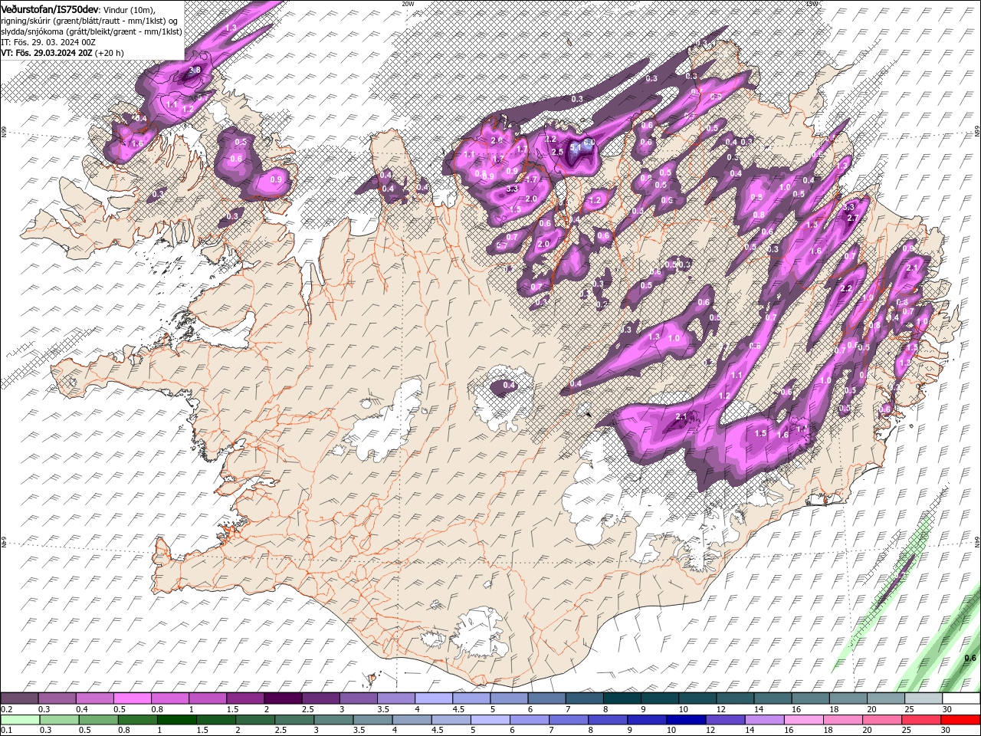Click the 0.1 label under the lower legend row
The width and height of the screenshot is (981, 736).
tap(7, 731)
